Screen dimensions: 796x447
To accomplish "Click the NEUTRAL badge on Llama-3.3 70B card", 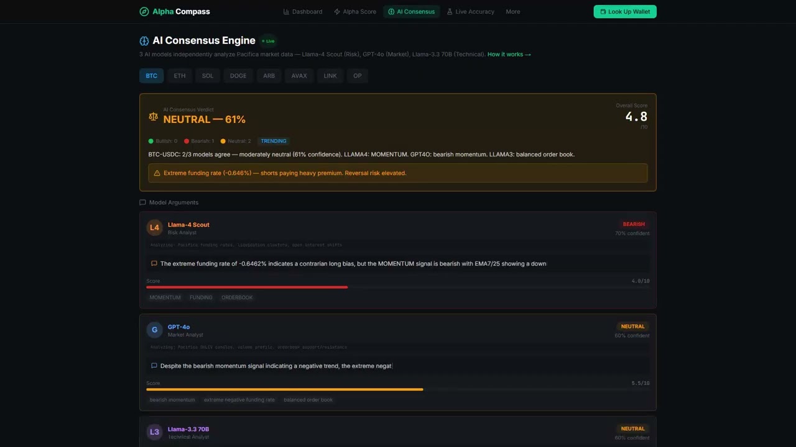I will [x=632, y=428].
